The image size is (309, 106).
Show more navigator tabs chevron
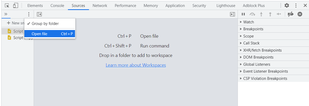(x=6, y=14)
